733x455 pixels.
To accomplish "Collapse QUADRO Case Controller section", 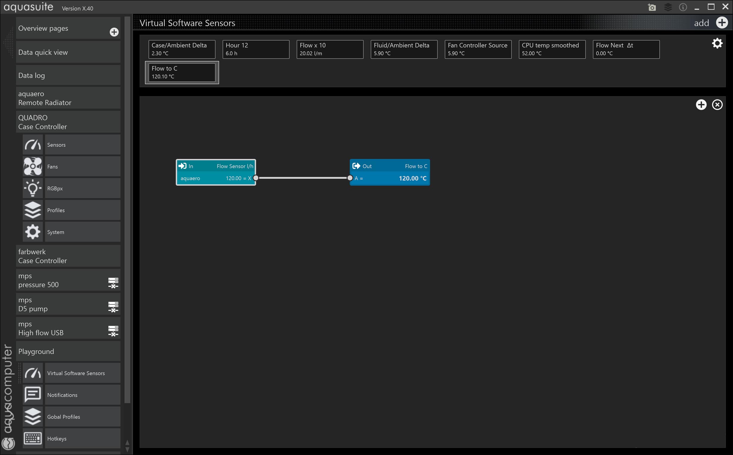I will [x=68, y=122].
